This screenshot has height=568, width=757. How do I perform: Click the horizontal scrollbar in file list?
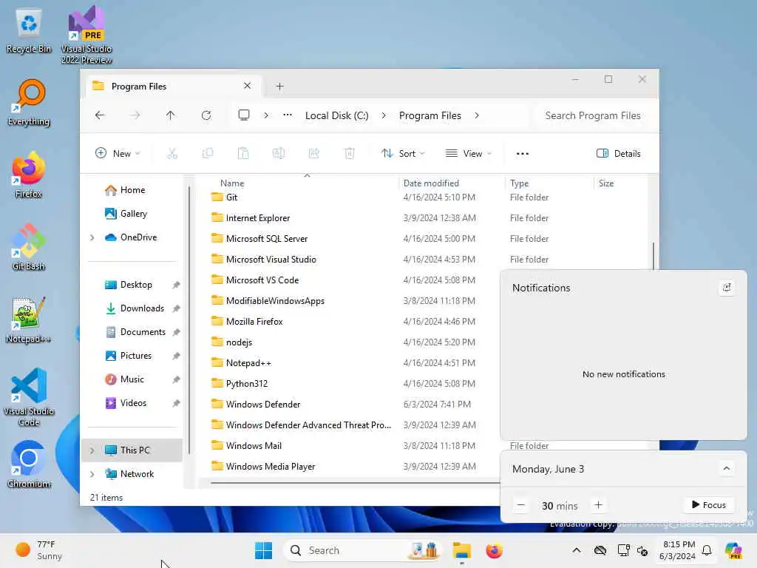(355, 482)
